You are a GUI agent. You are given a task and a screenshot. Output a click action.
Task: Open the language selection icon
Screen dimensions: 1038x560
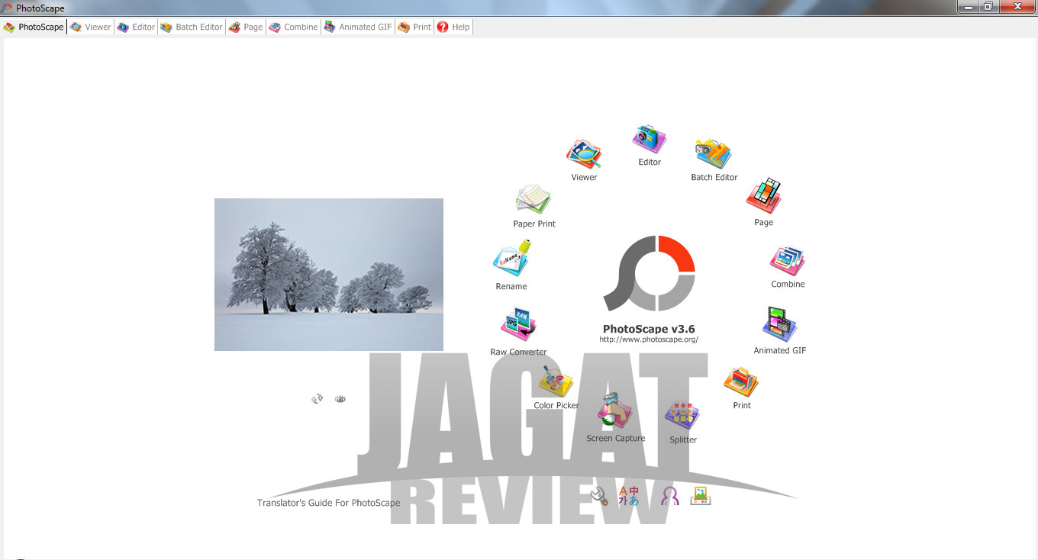[x=629, y=496]
